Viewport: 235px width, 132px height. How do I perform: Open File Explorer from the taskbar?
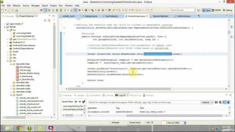pyautogui.click(x=8, y=128)
